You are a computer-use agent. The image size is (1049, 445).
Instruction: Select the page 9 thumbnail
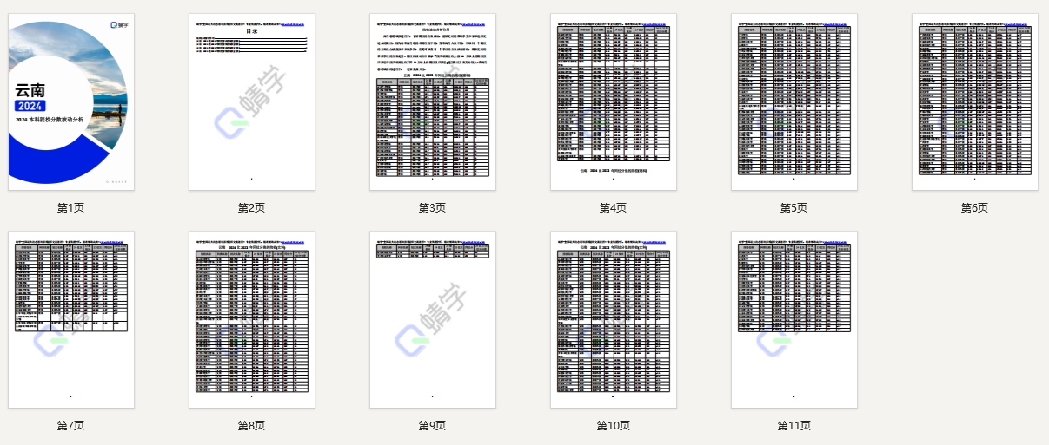coord(432,319)
